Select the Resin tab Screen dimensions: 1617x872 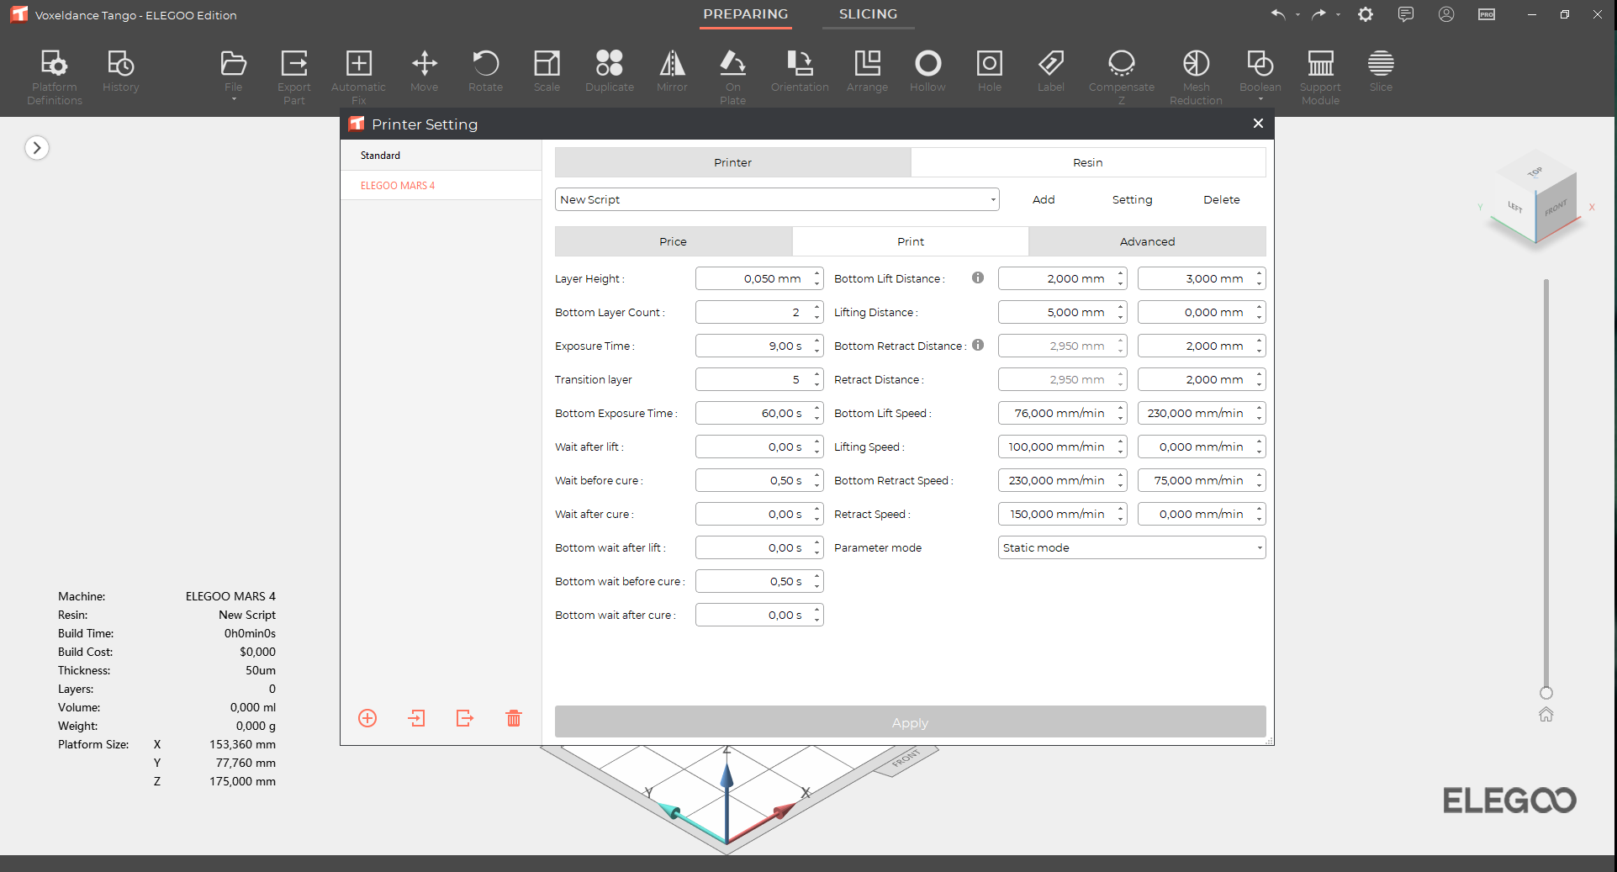coord(1088,162)
